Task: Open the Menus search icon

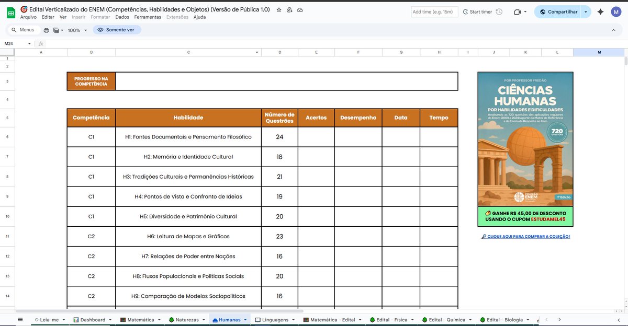Action: (x=13, y=30)
